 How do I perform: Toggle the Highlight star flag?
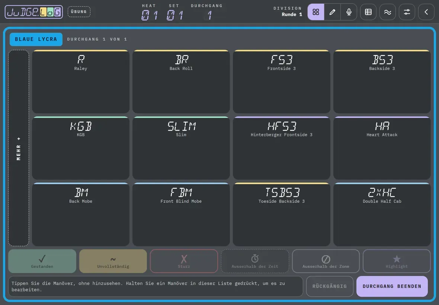[x=397, y=261]
